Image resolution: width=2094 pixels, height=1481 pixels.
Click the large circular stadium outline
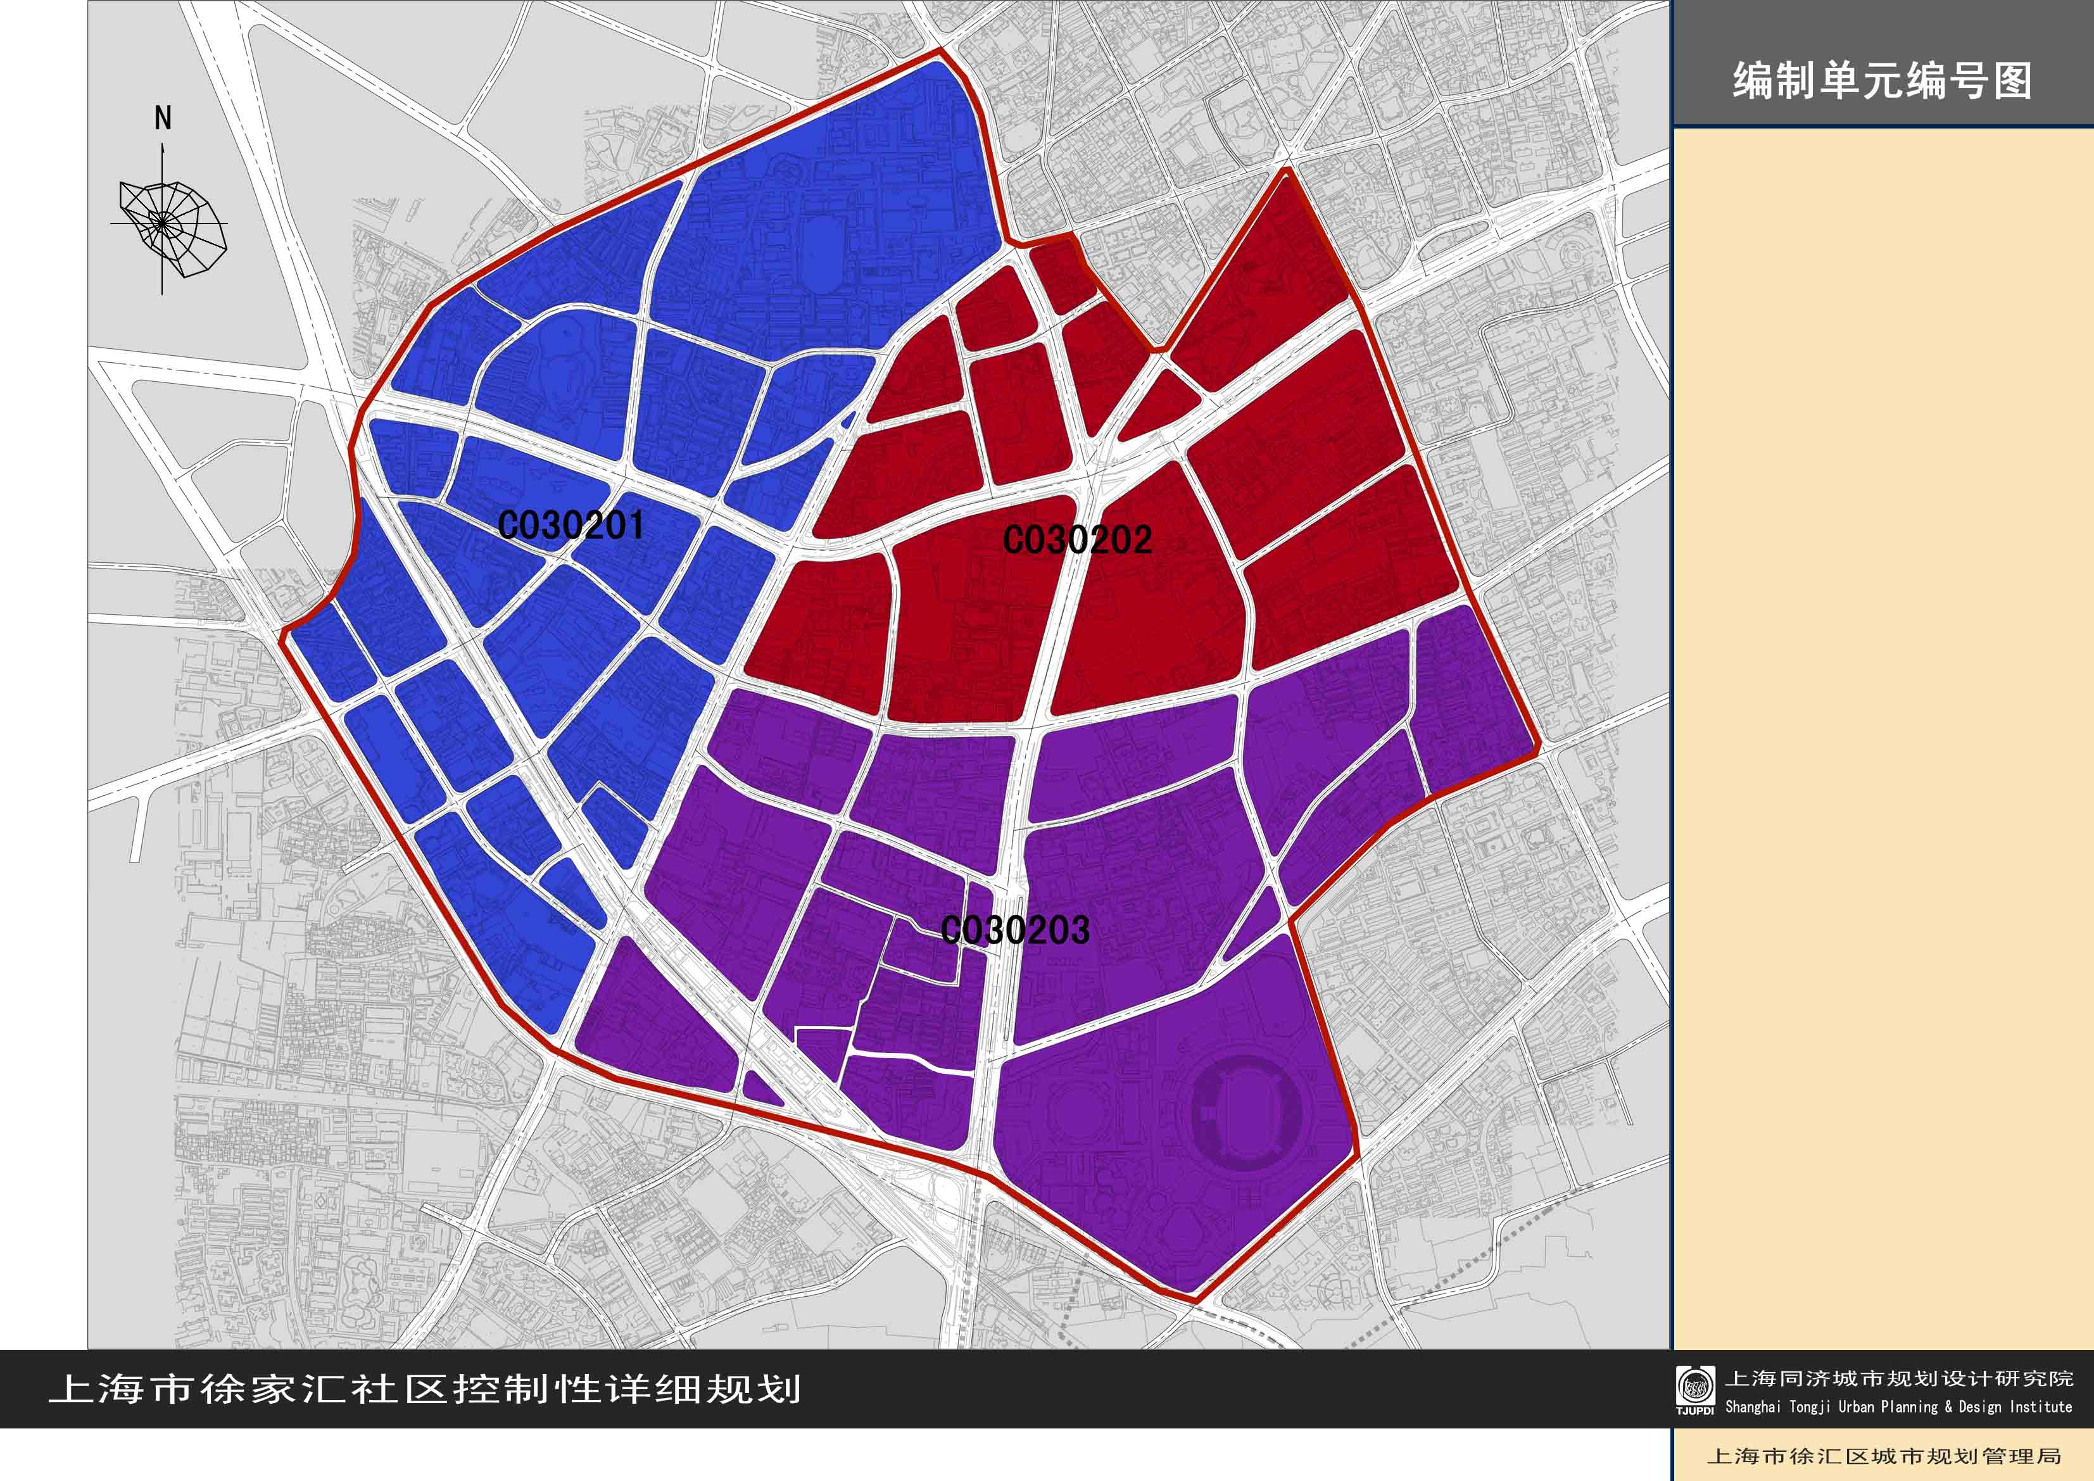(x=1246, y=1112)
